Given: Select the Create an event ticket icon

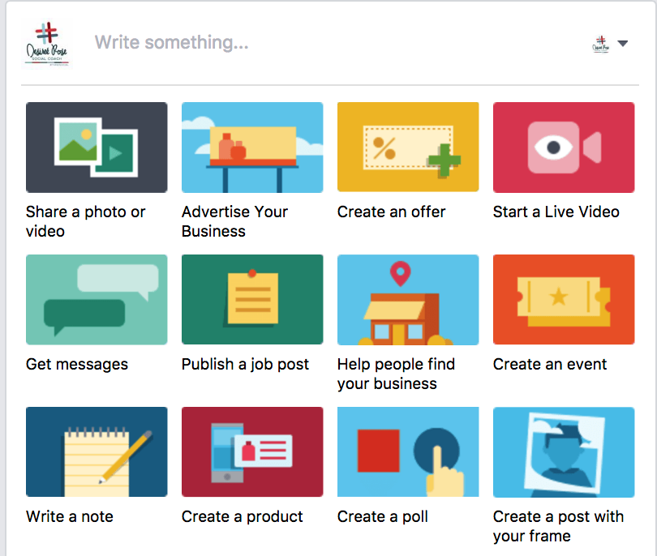Looking at the screenshot, I should click(564, 300).
